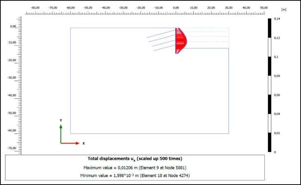Click the 0,04 legend value

277,114
